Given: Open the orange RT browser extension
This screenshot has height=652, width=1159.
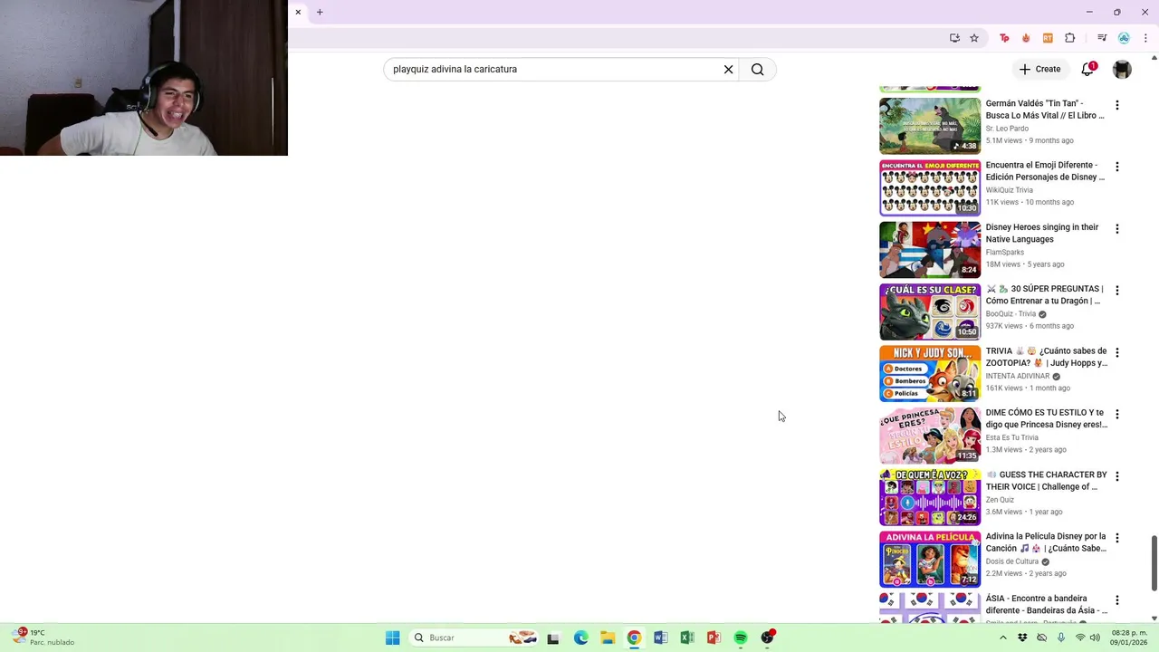Looking at the screenshot, I should click(1048, 38).
